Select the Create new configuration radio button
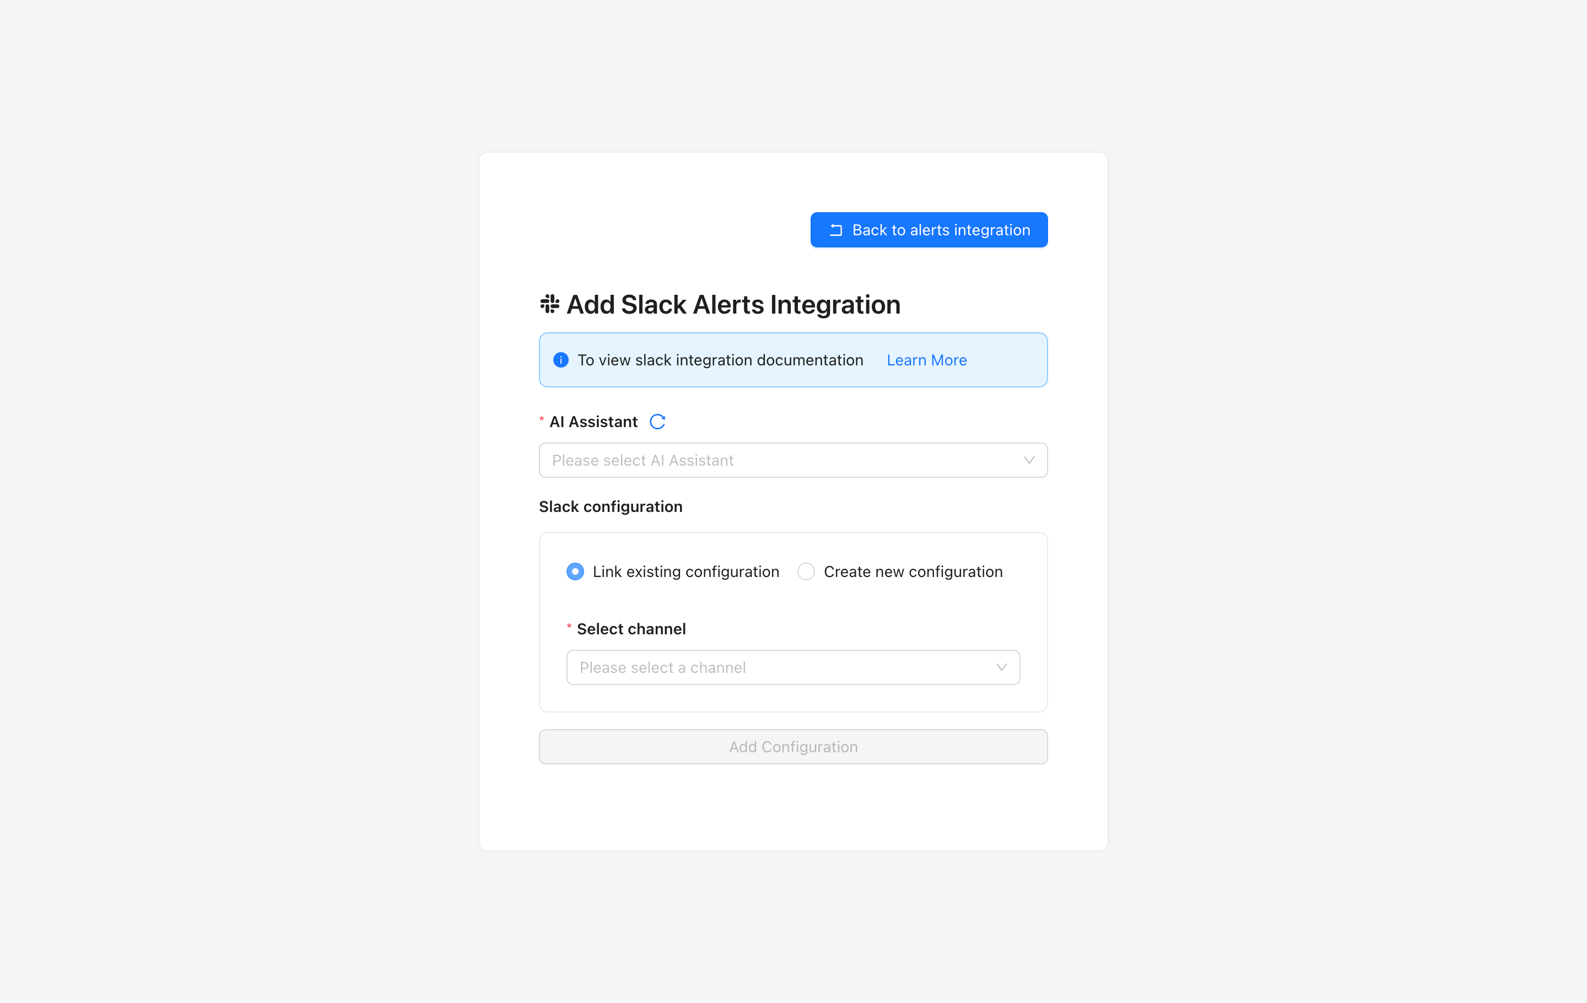 806,571
